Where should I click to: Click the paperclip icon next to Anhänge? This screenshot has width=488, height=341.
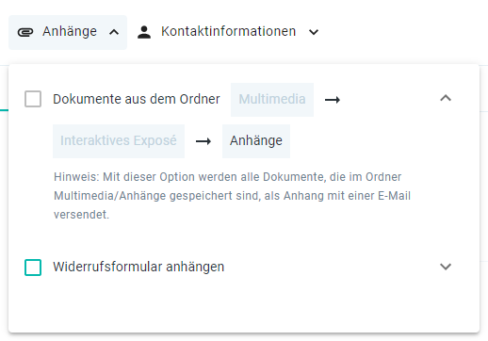(x=25, y=32)
